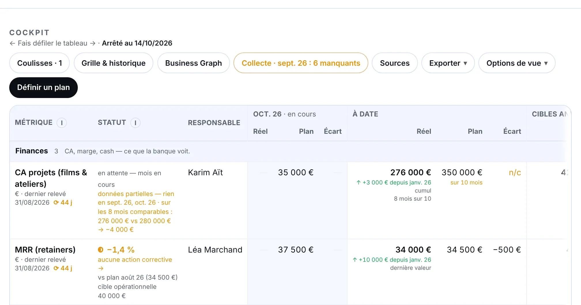Viewport: 581px width, 305px height.
Task: Switch to Grille & historique view
Action: pyautogui.click(x=114, y=63)
